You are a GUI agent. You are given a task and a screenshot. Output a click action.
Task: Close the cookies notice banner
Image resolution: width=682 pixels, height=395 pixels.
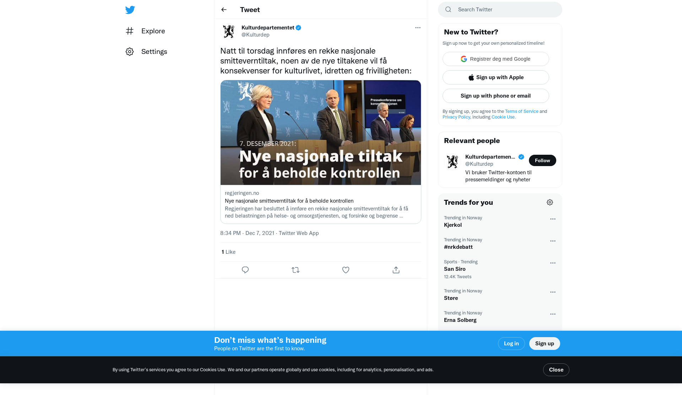pyautogui.click(x=556, y=370)
